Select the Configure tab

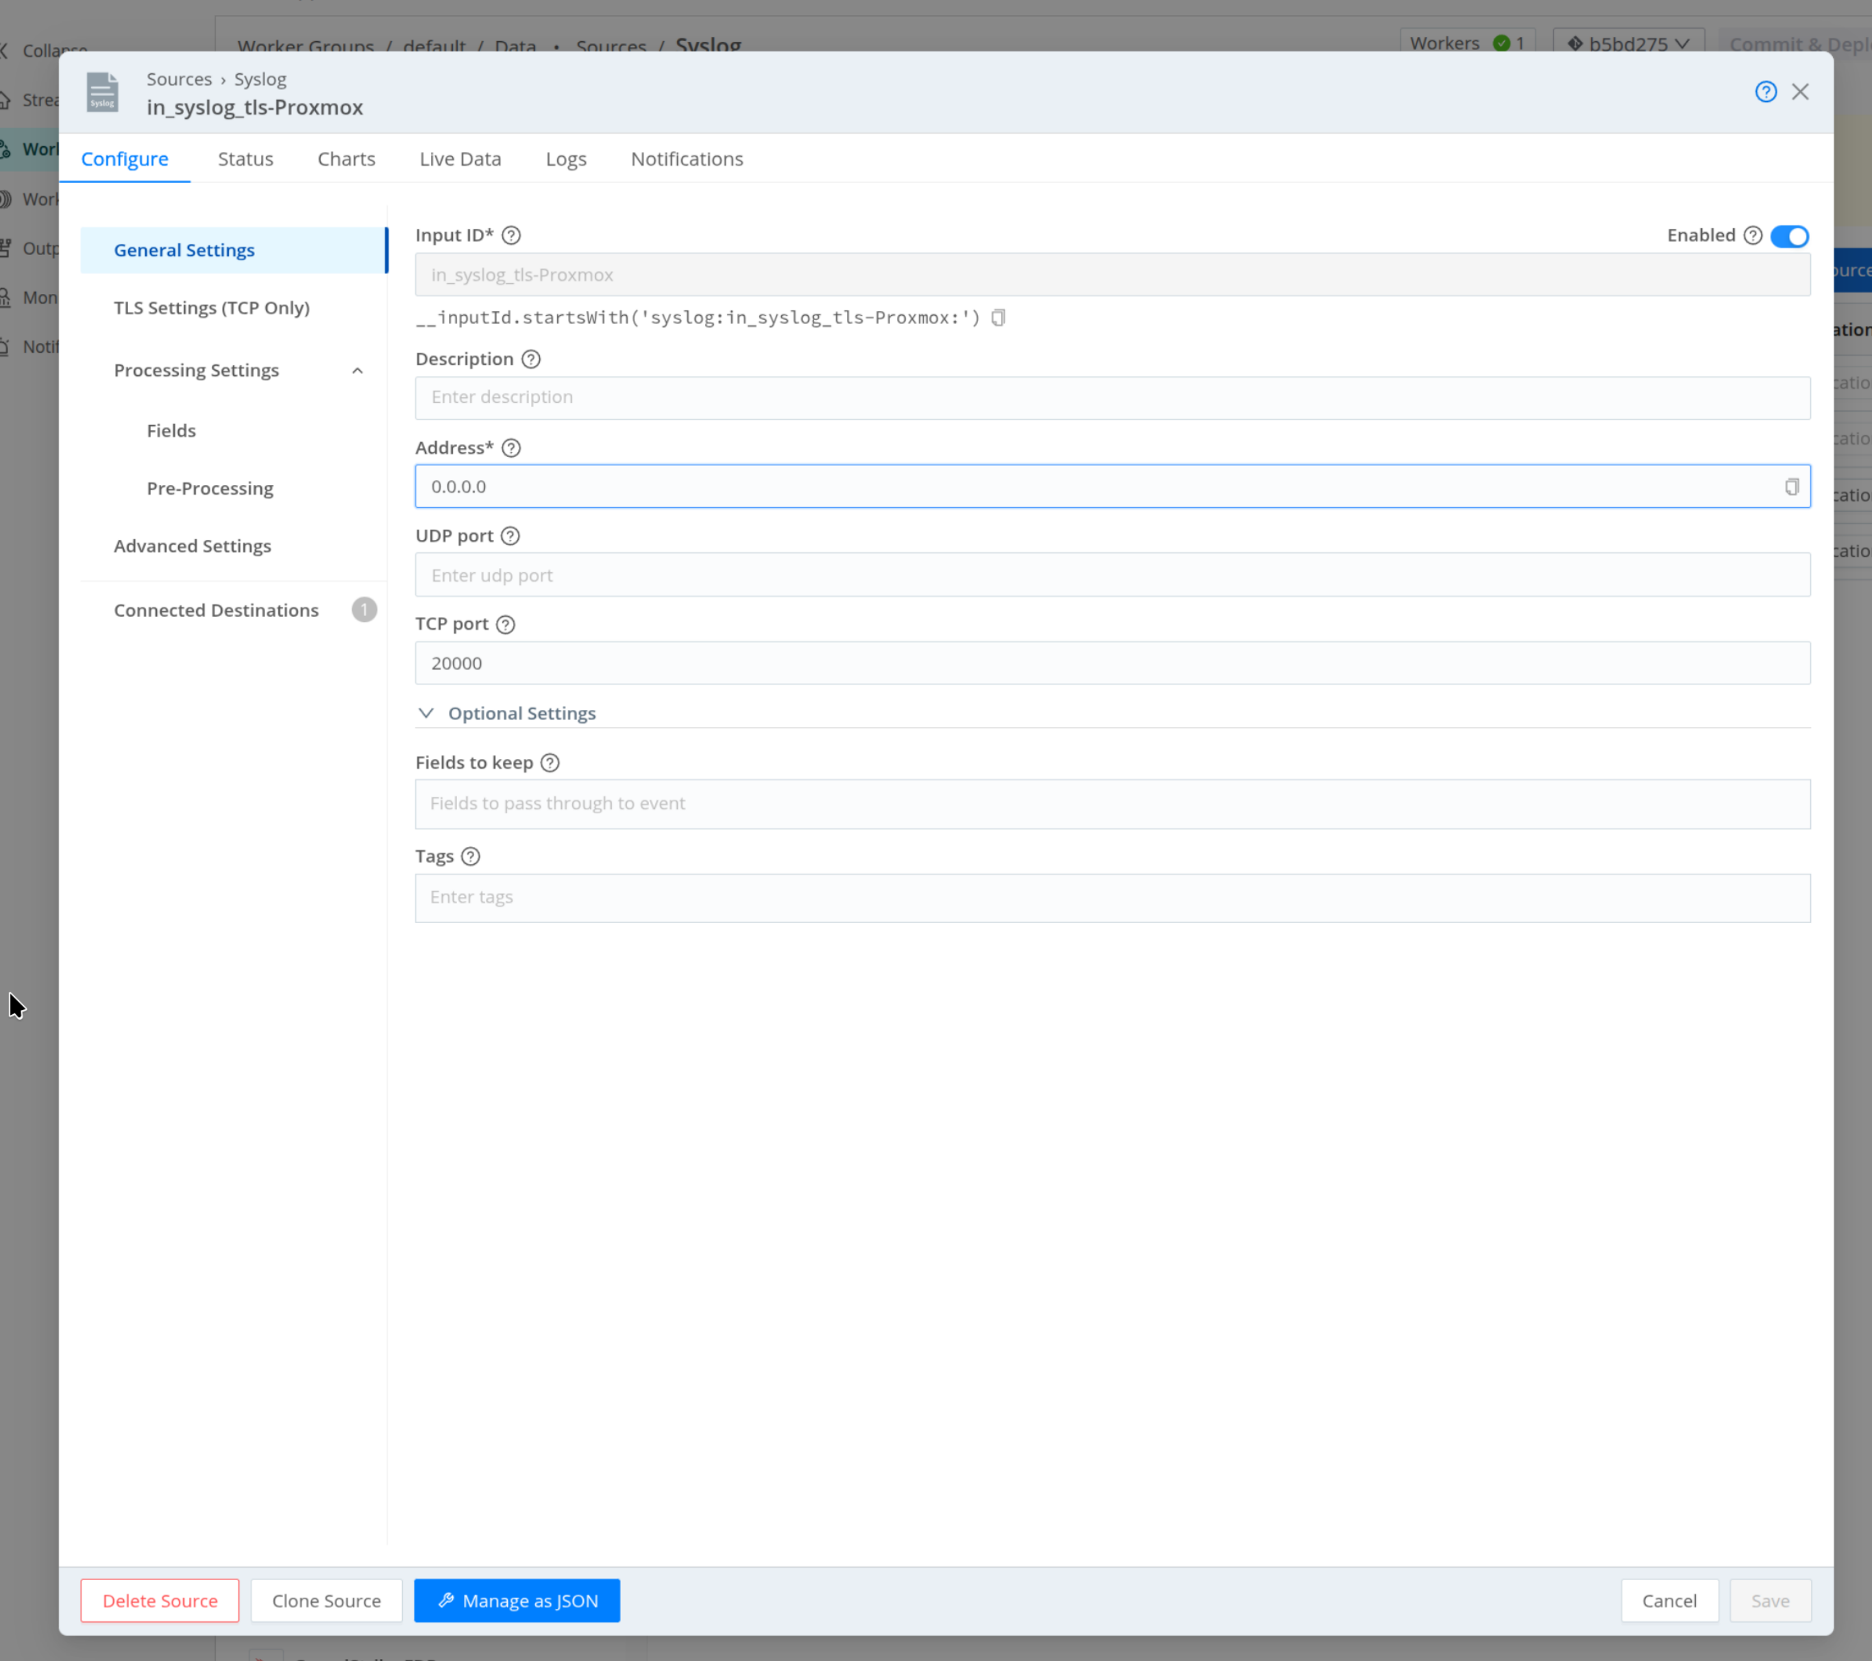[125, 158]
